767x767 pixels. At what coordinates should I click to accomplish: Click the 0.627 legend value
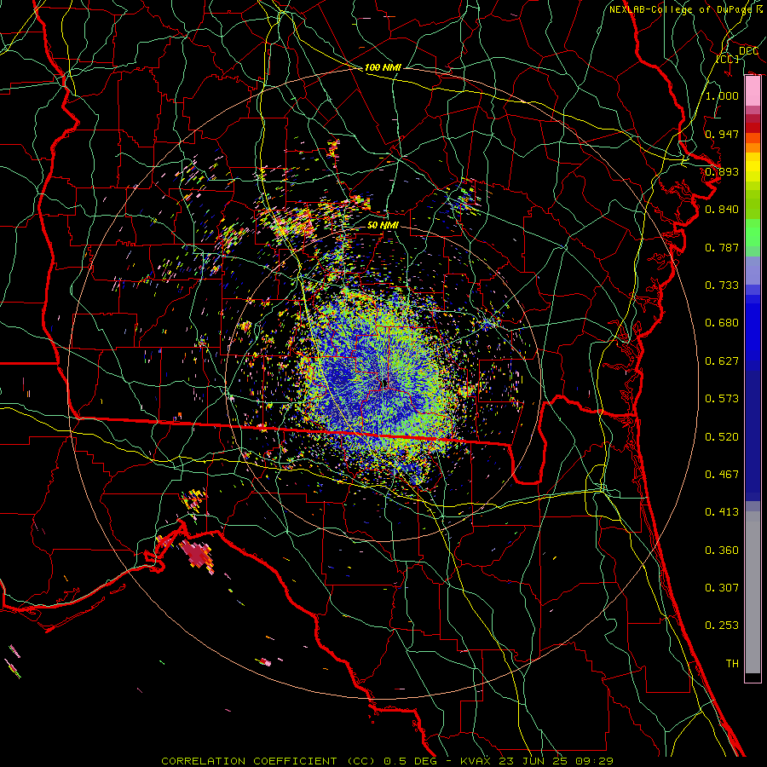click(x=722, y=361)
